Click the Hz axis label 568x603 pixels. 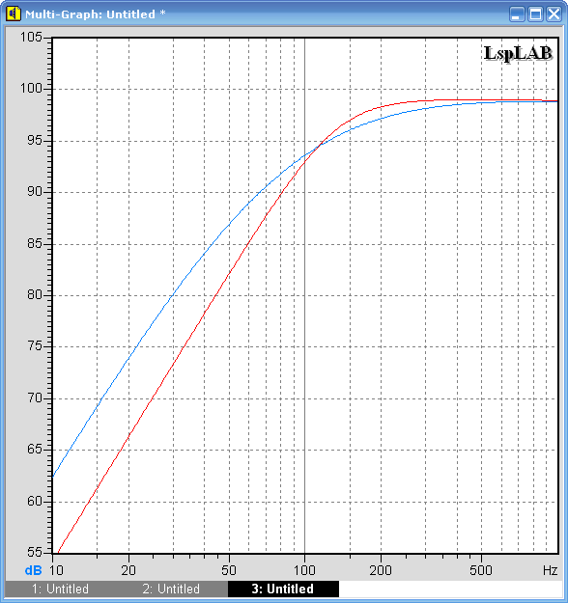point(551,570)
